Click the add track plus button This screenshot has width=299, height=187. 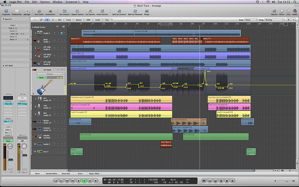click(x=57, y=27)
